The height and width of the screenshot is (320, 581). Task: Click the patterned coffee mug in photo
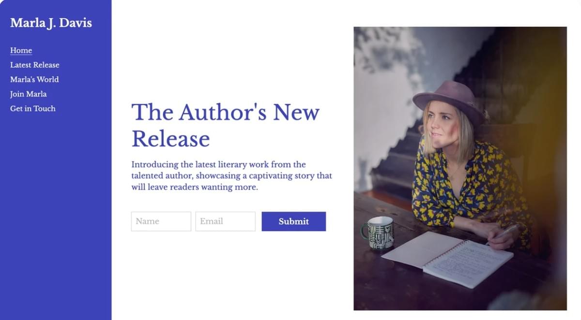(378, 233)
